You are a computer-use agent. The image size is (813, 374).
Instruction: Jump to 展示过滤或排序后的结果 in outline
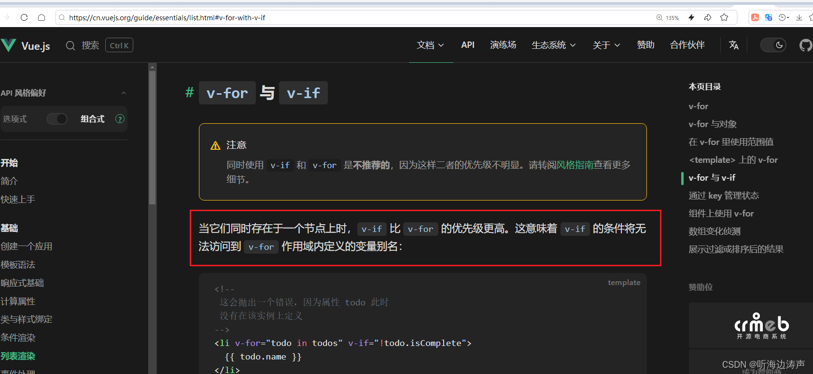tap(736, 249)
